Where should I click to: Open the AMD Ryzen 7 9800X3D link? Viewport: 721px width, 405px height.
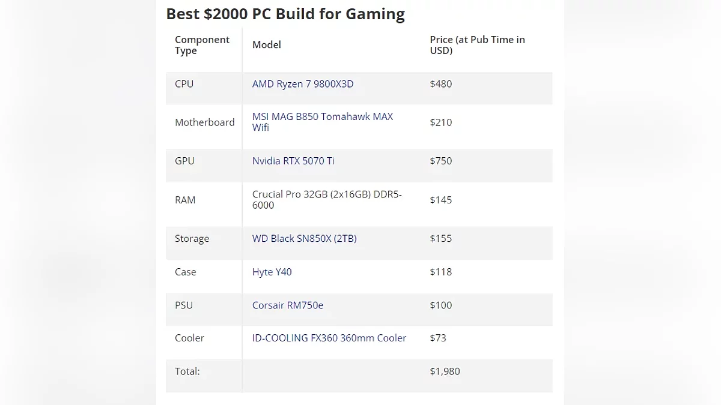pyautogui.click(x=303, y=84)
